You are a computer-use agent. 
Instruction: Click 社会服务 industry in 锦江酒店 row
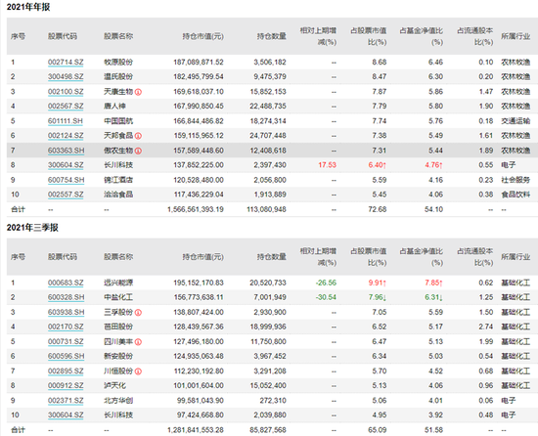click(x=516, y=180)
